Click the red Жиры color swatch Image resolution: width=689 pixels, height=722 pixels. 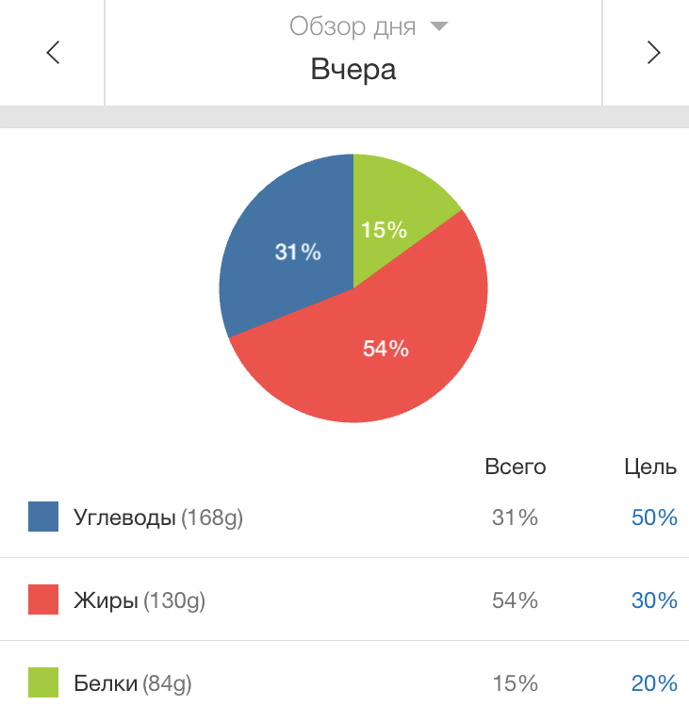point(43,599)
